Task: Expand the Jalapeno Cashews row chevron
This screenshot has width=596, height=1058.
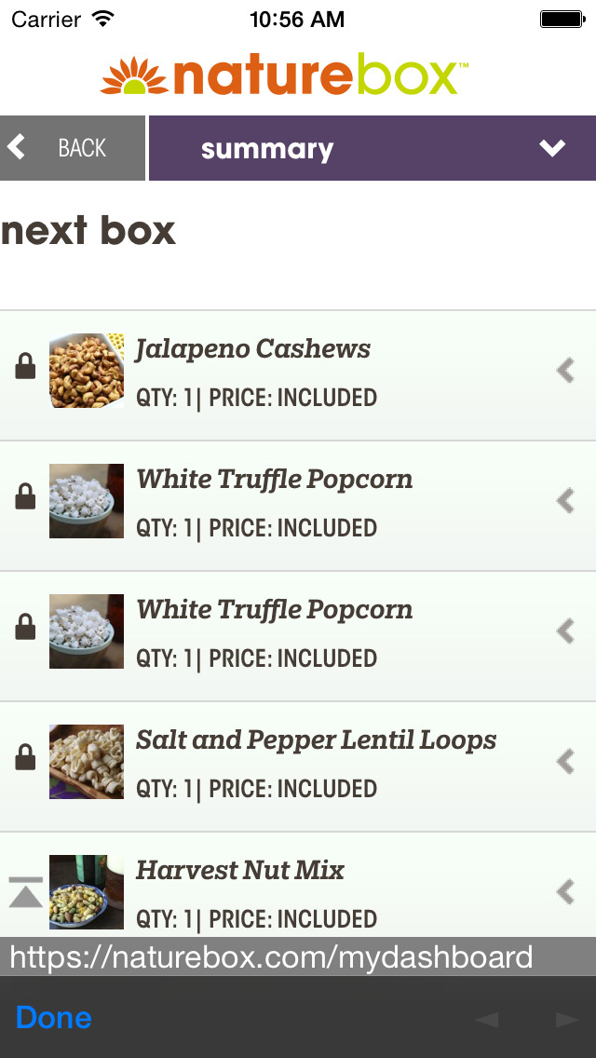Action: [x=565, y=371]
